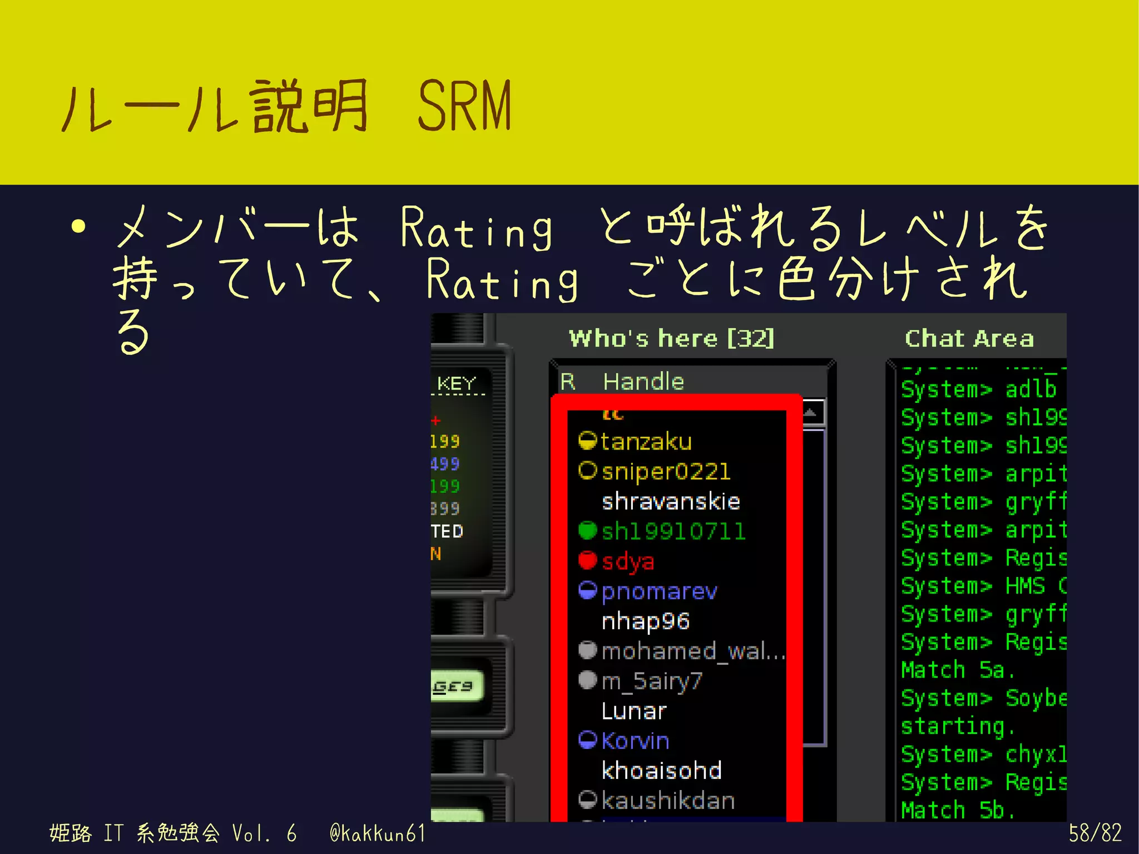This screenshot has height=854, width=1139.
Task: Click the 'System> adlb' chat message
Action: coord(979,390)
